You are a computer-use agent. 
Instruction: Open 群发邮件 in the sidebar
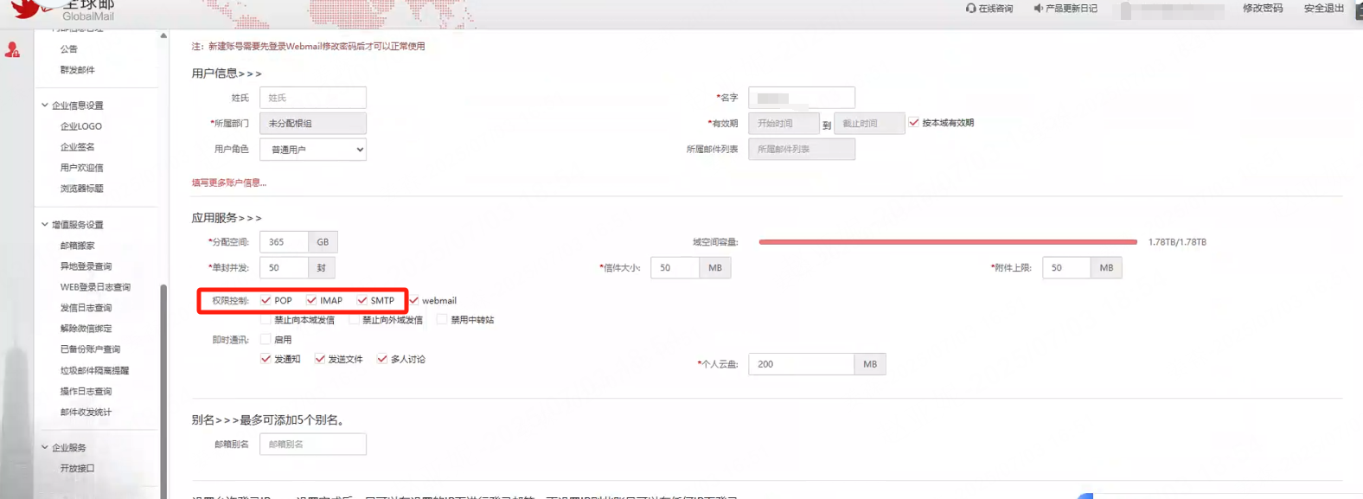coord(78,70)
